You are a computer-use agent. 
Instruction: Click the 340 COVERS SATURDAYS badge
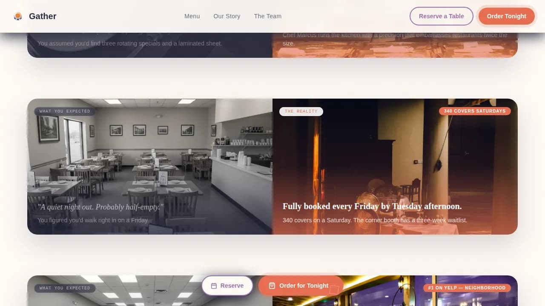tap(475, 111)
